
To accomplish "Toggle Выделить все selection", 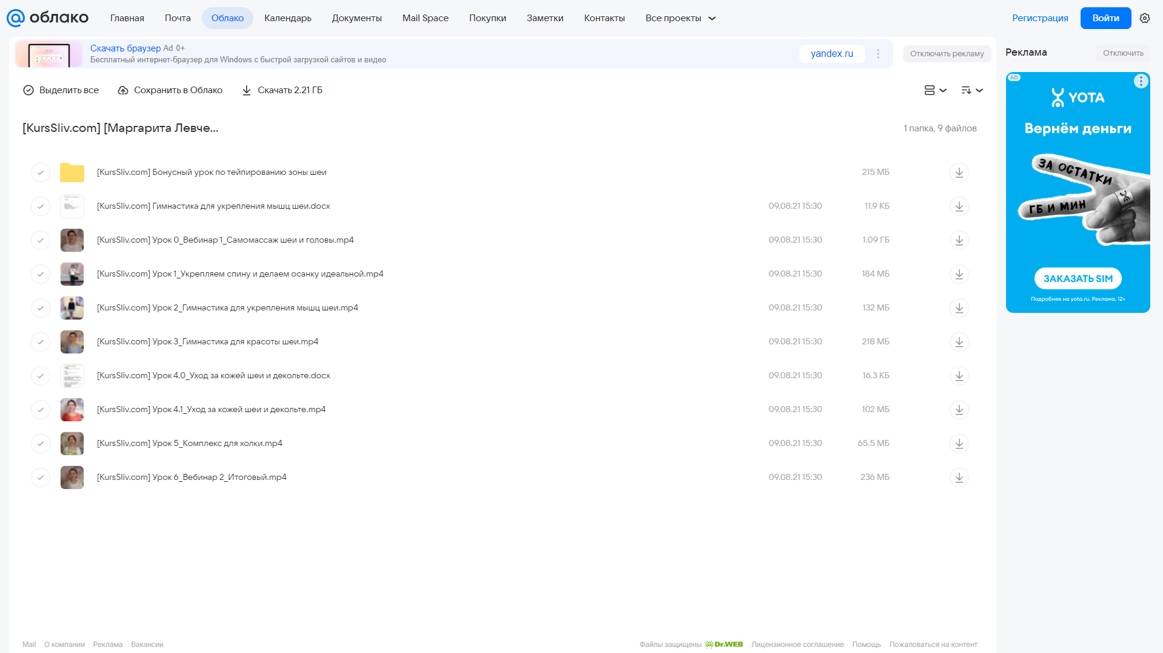I will click(x=61, y=90).
